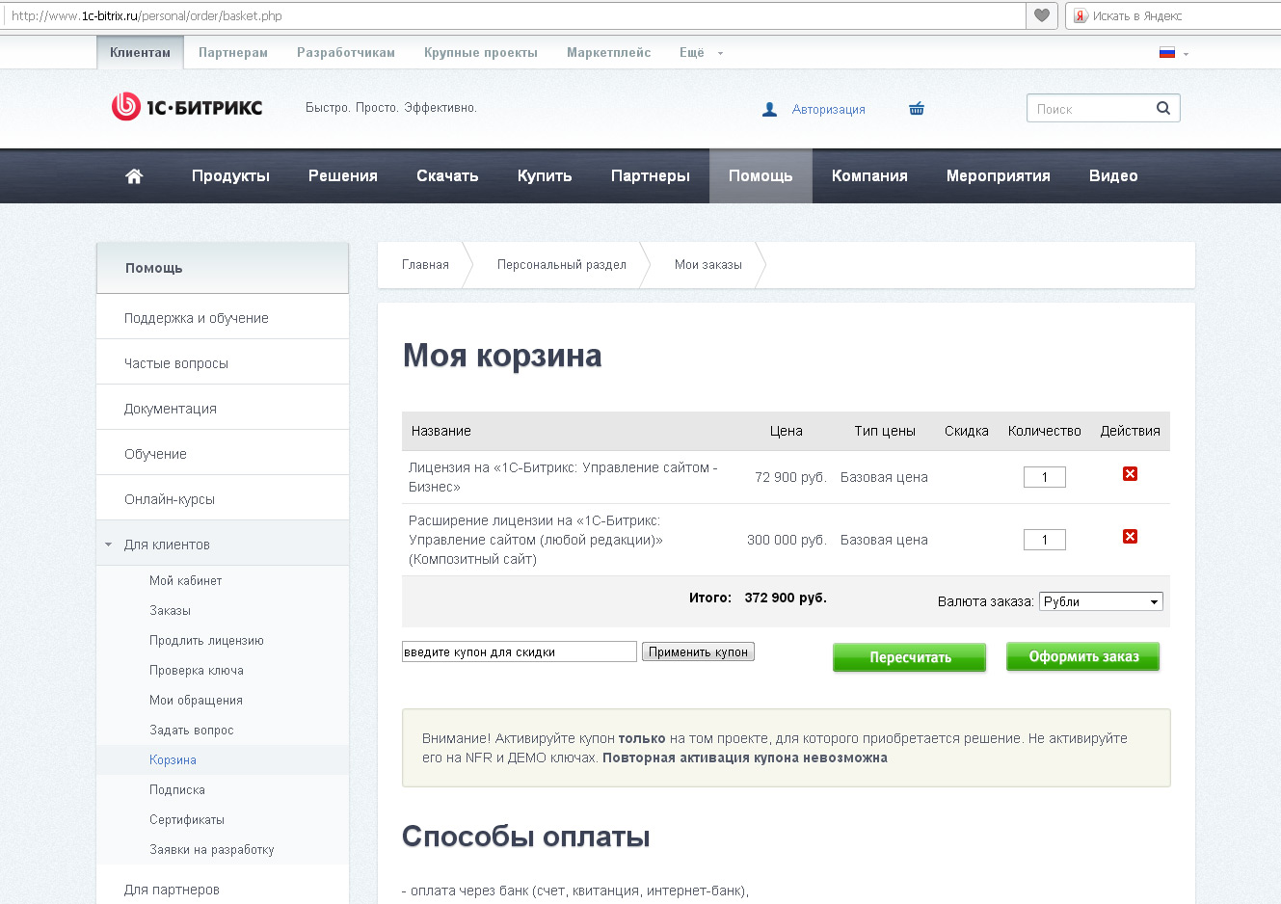1281x904 pixels.
Task: Open Заказы in sidebar
Action: [x=170, y=610]
